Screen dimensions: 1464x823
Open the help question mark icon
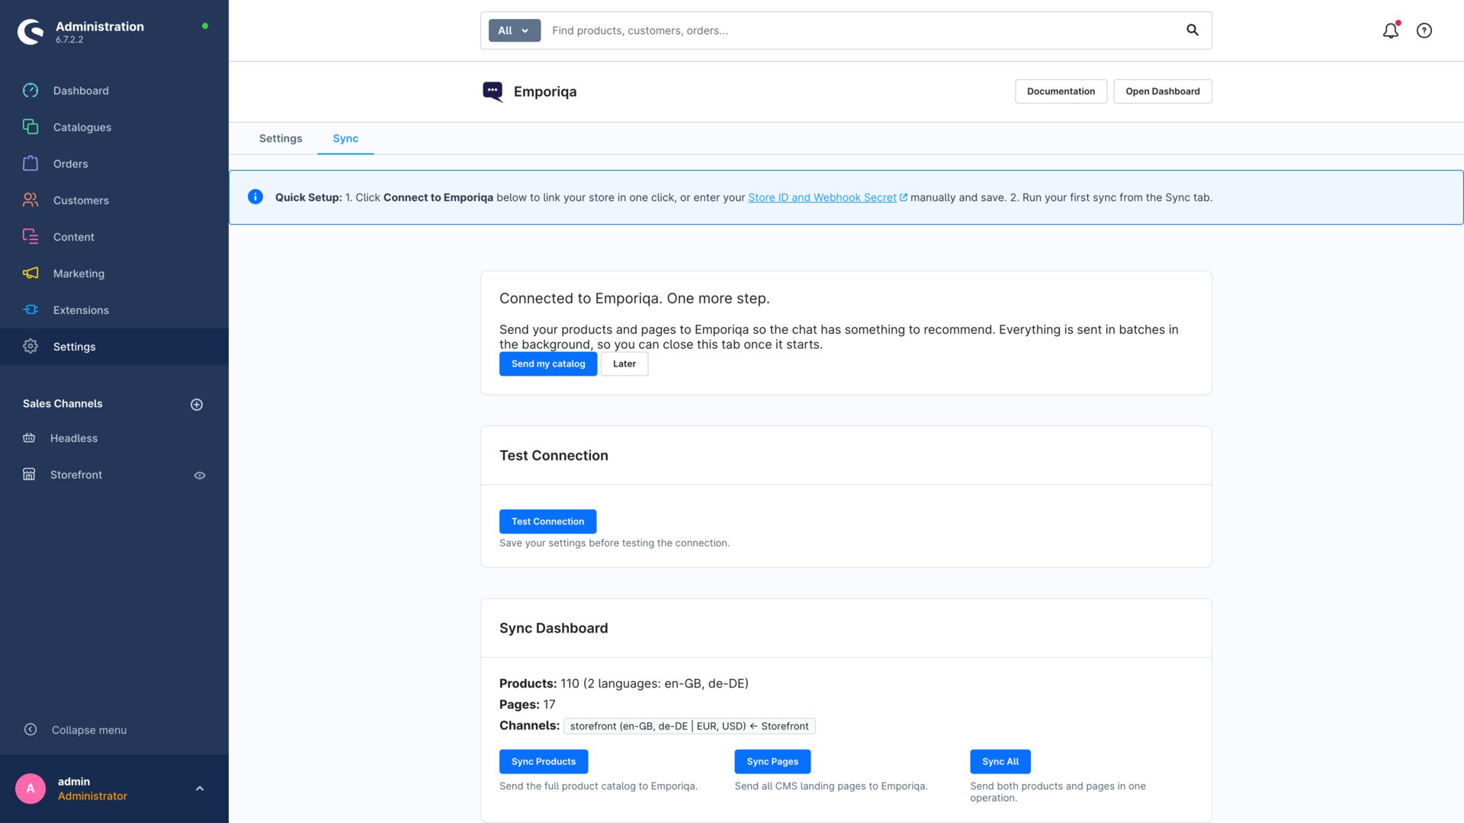pos(1424,30)
